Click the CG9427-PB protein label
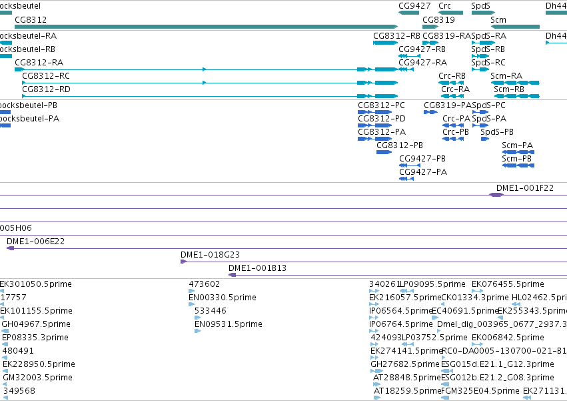Viewport: 567px width, 401px height. (422, 159)
